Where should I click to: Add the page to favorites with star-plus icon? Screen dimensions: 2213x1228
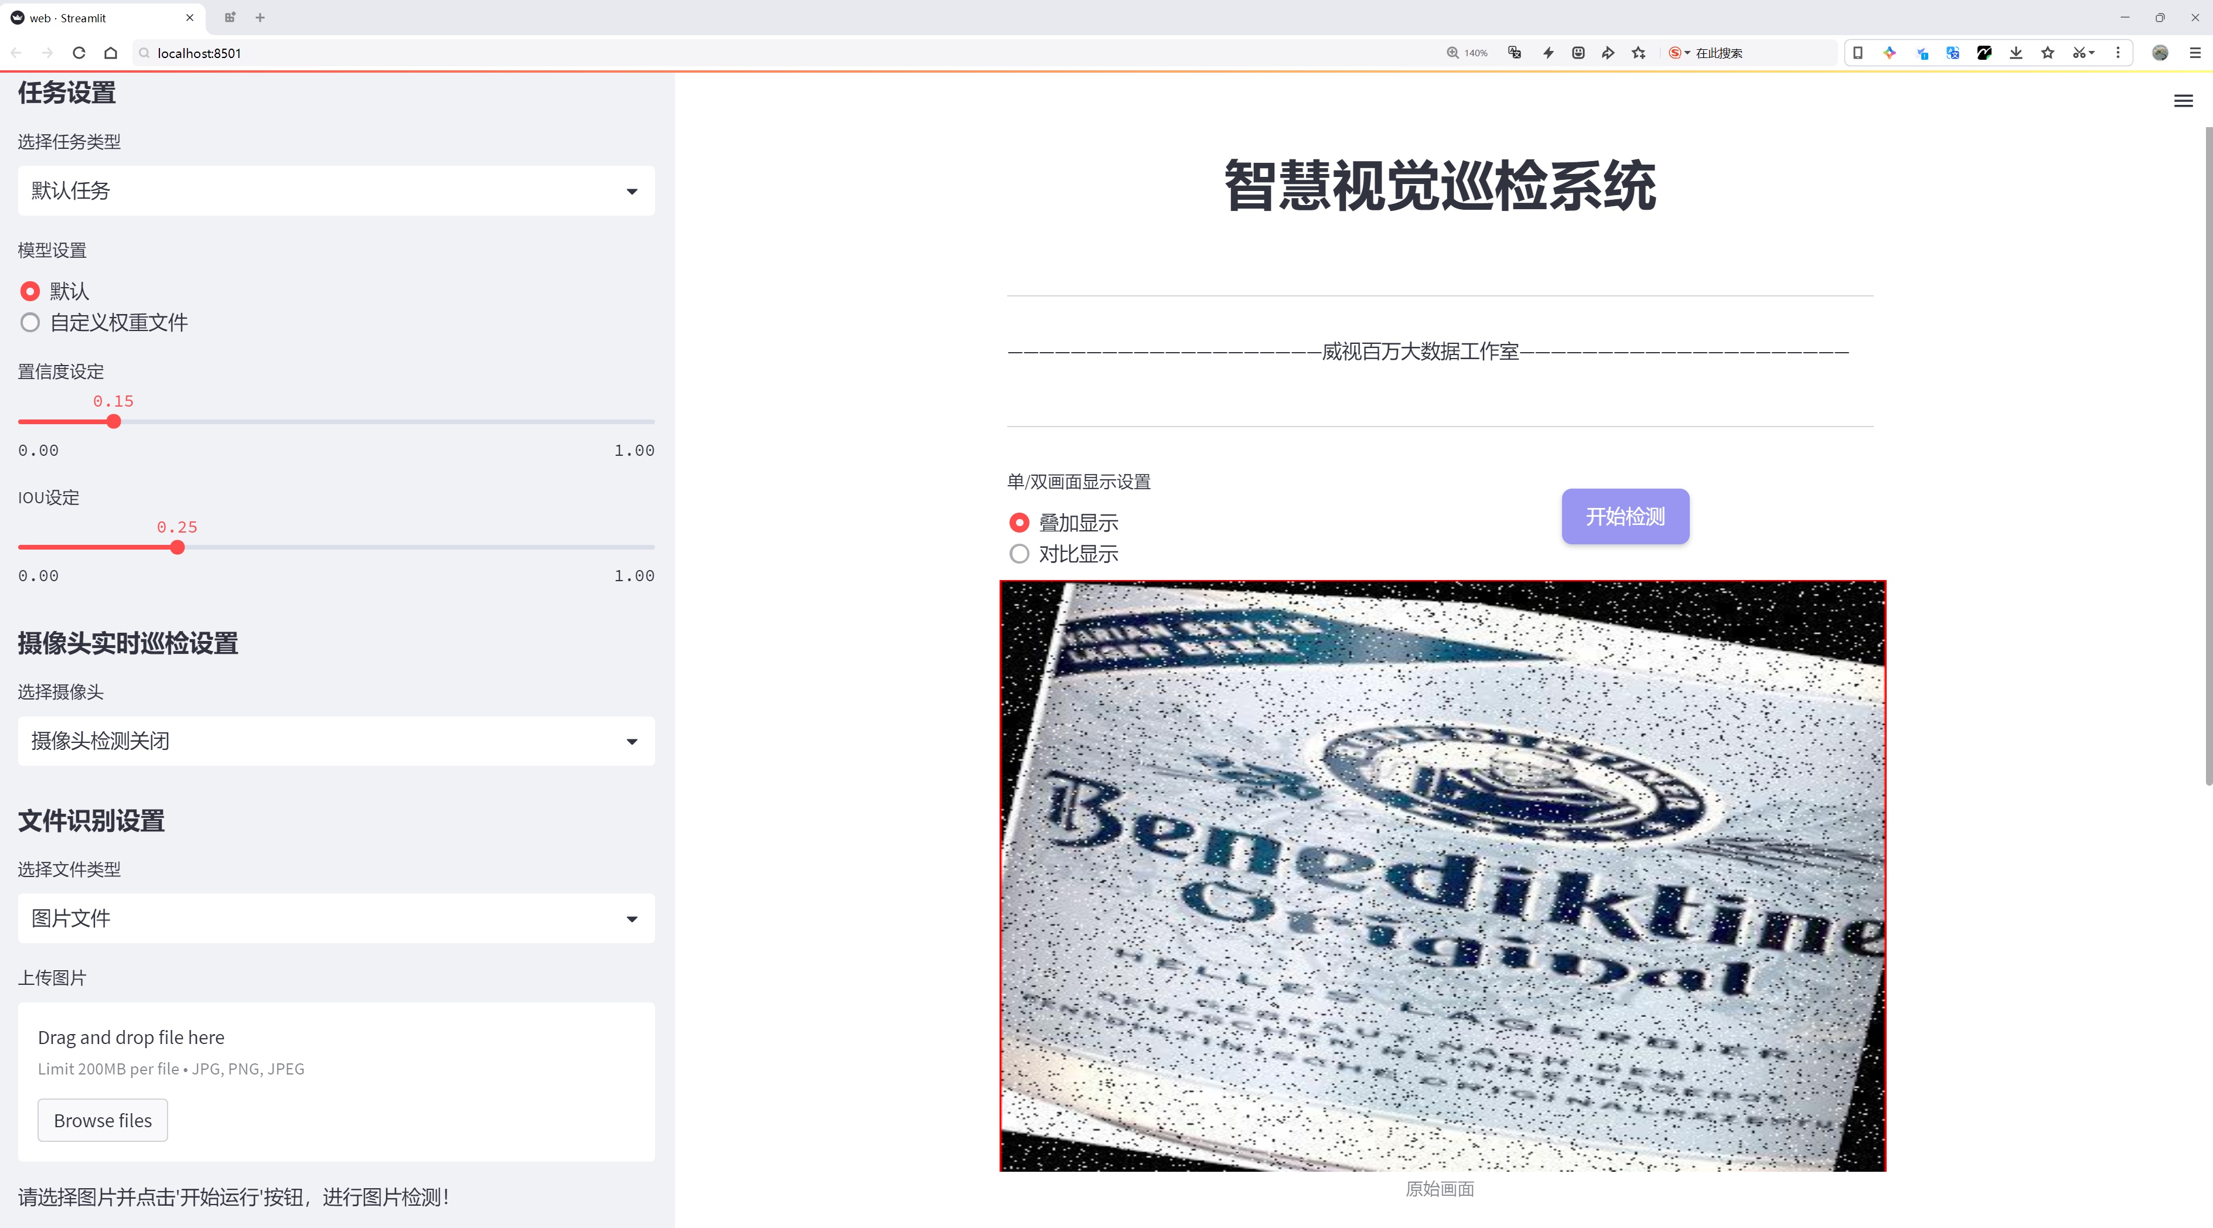coord(1639,52)
